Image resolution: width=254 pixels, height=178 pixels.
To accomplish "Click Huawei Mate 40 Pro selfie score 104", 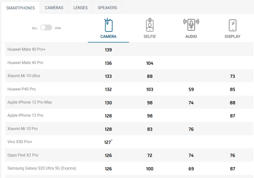I will point(150,63).
